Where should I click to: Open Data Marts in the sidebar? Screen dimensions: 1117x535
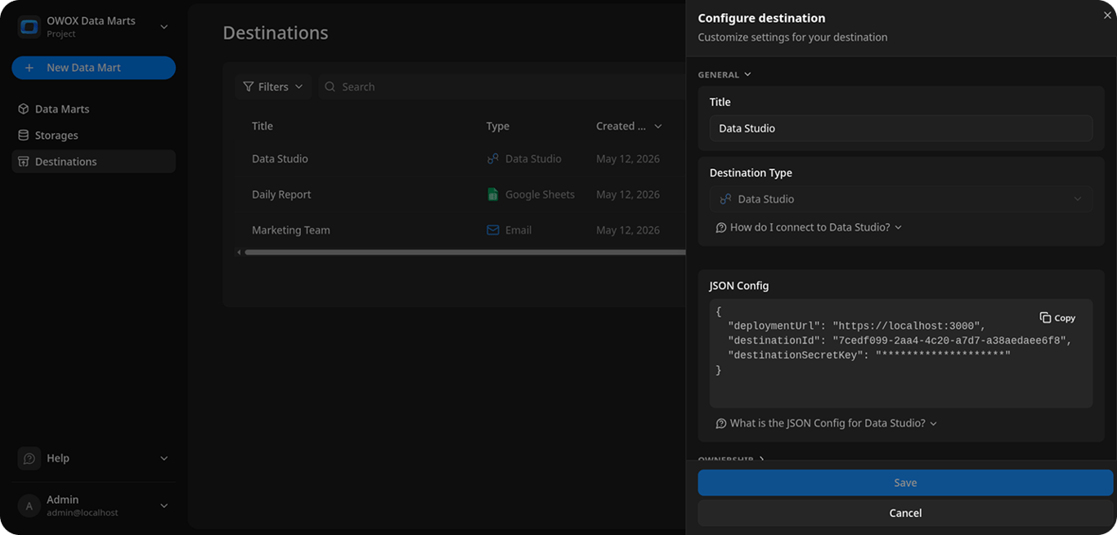click(x=94, y=109)
